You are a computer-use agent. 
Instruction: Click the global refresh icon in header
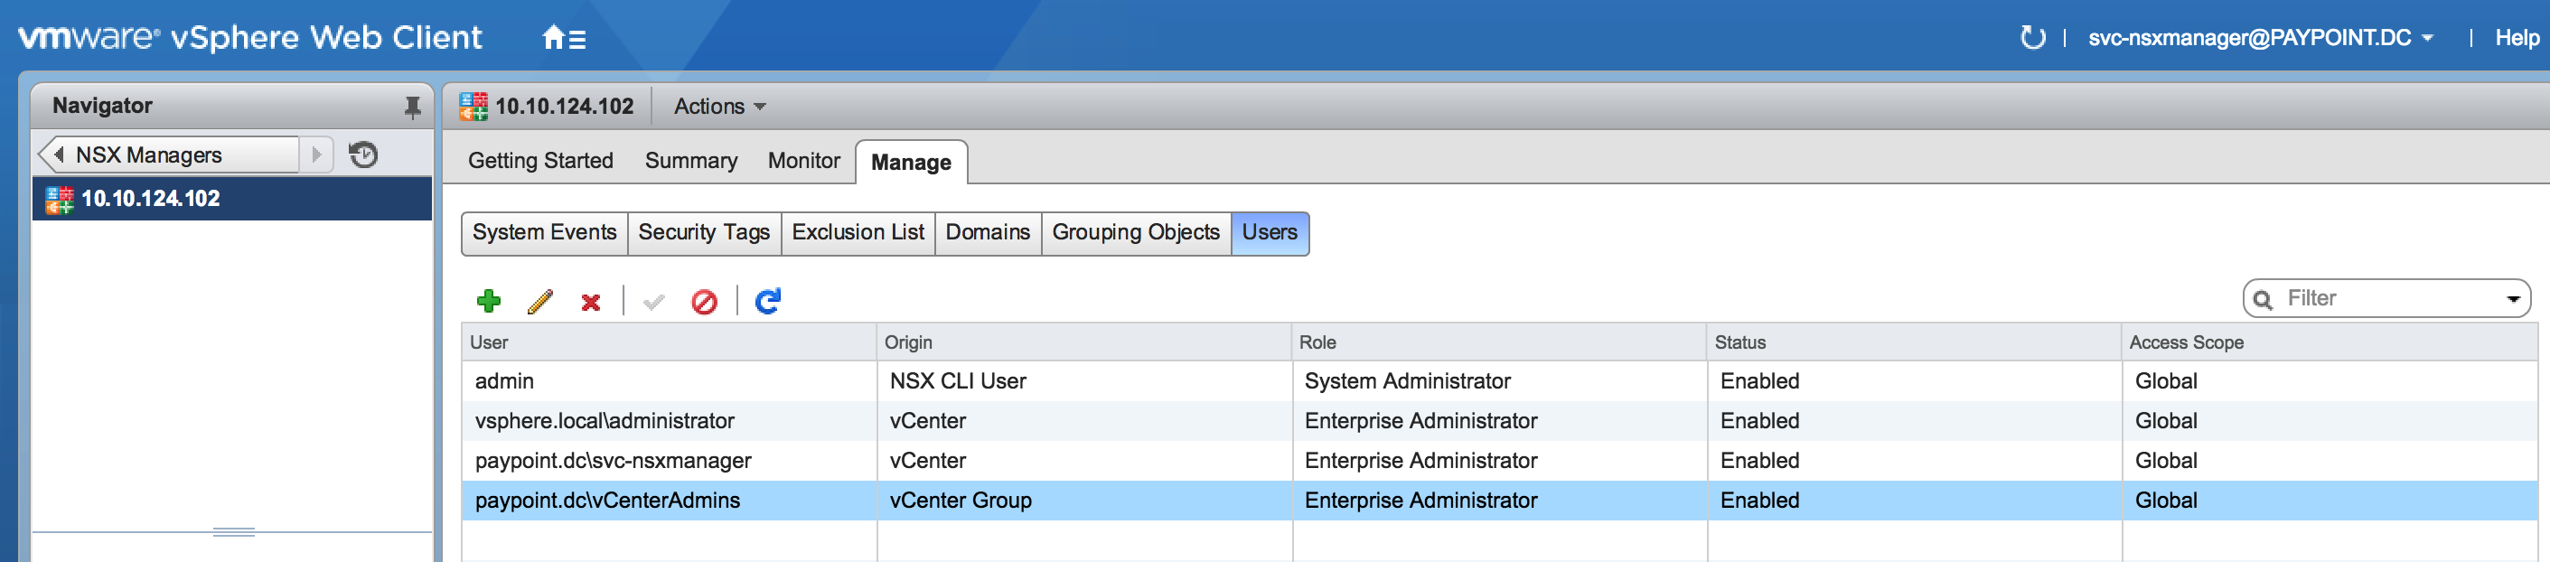pos(2032,39)
